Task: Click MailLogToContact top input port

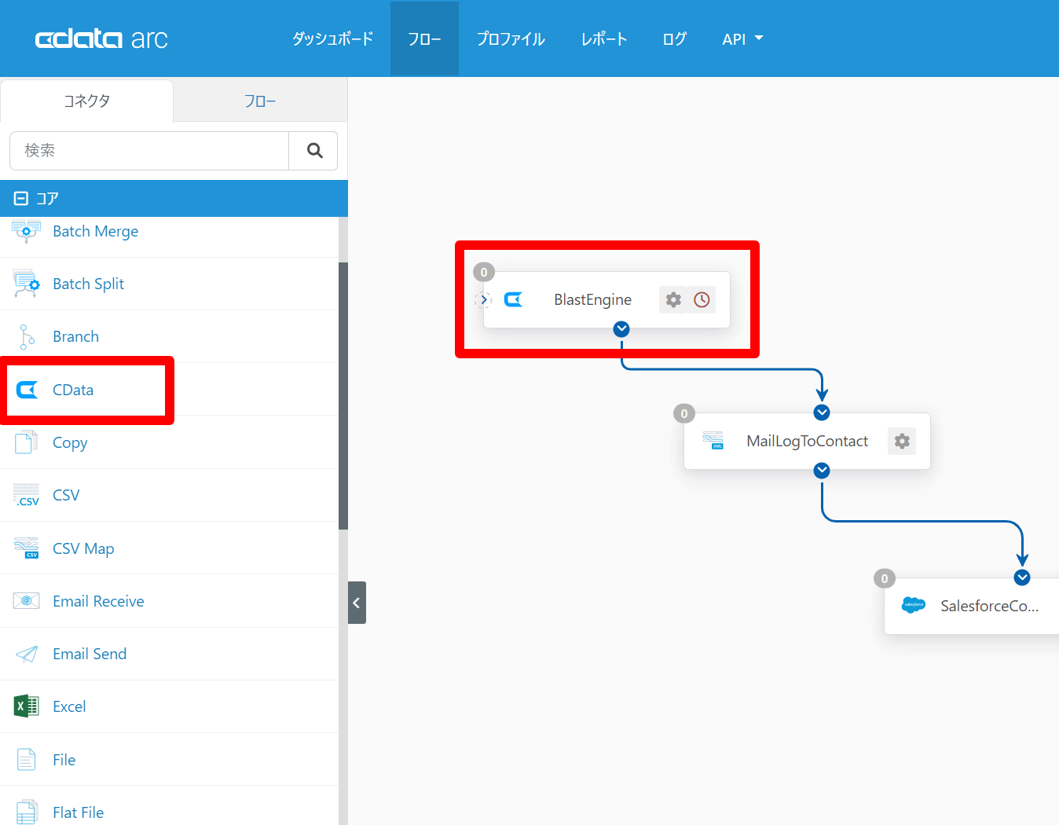Action: pyautogui.click(x=822, y=412)
